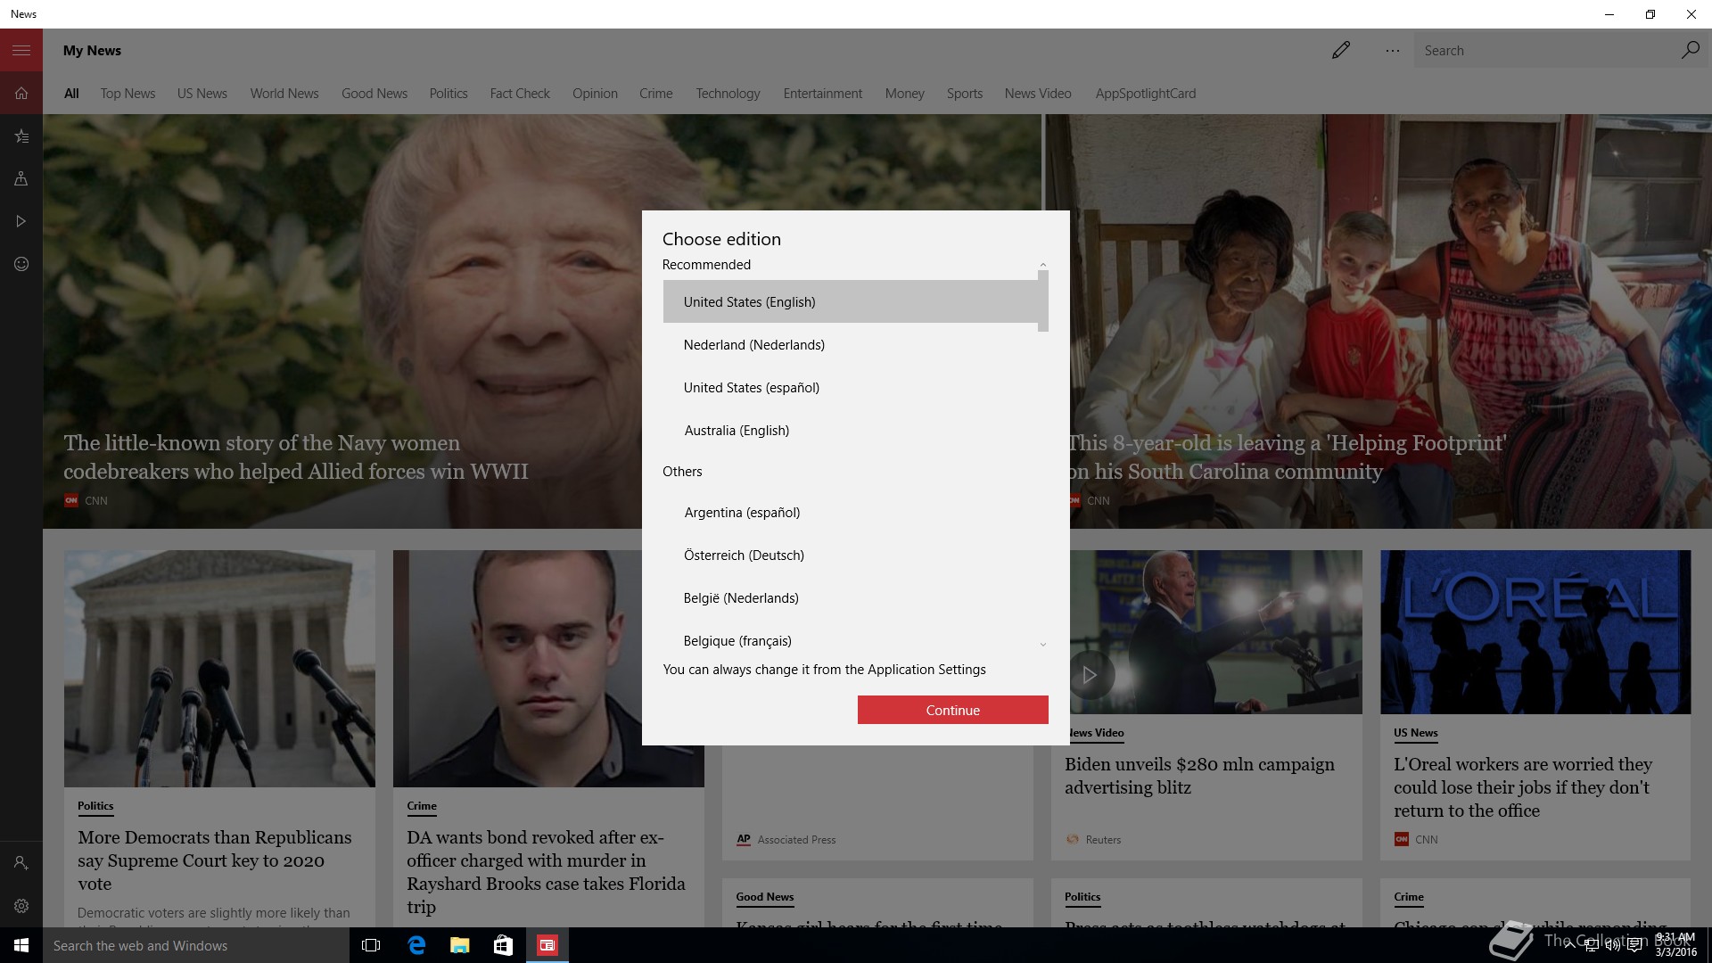Image resolution: width=1712 pixels, height=963 pixels.
Task: Open Biden $280 mln campaign article
Action: click(x=1199, y=776)
